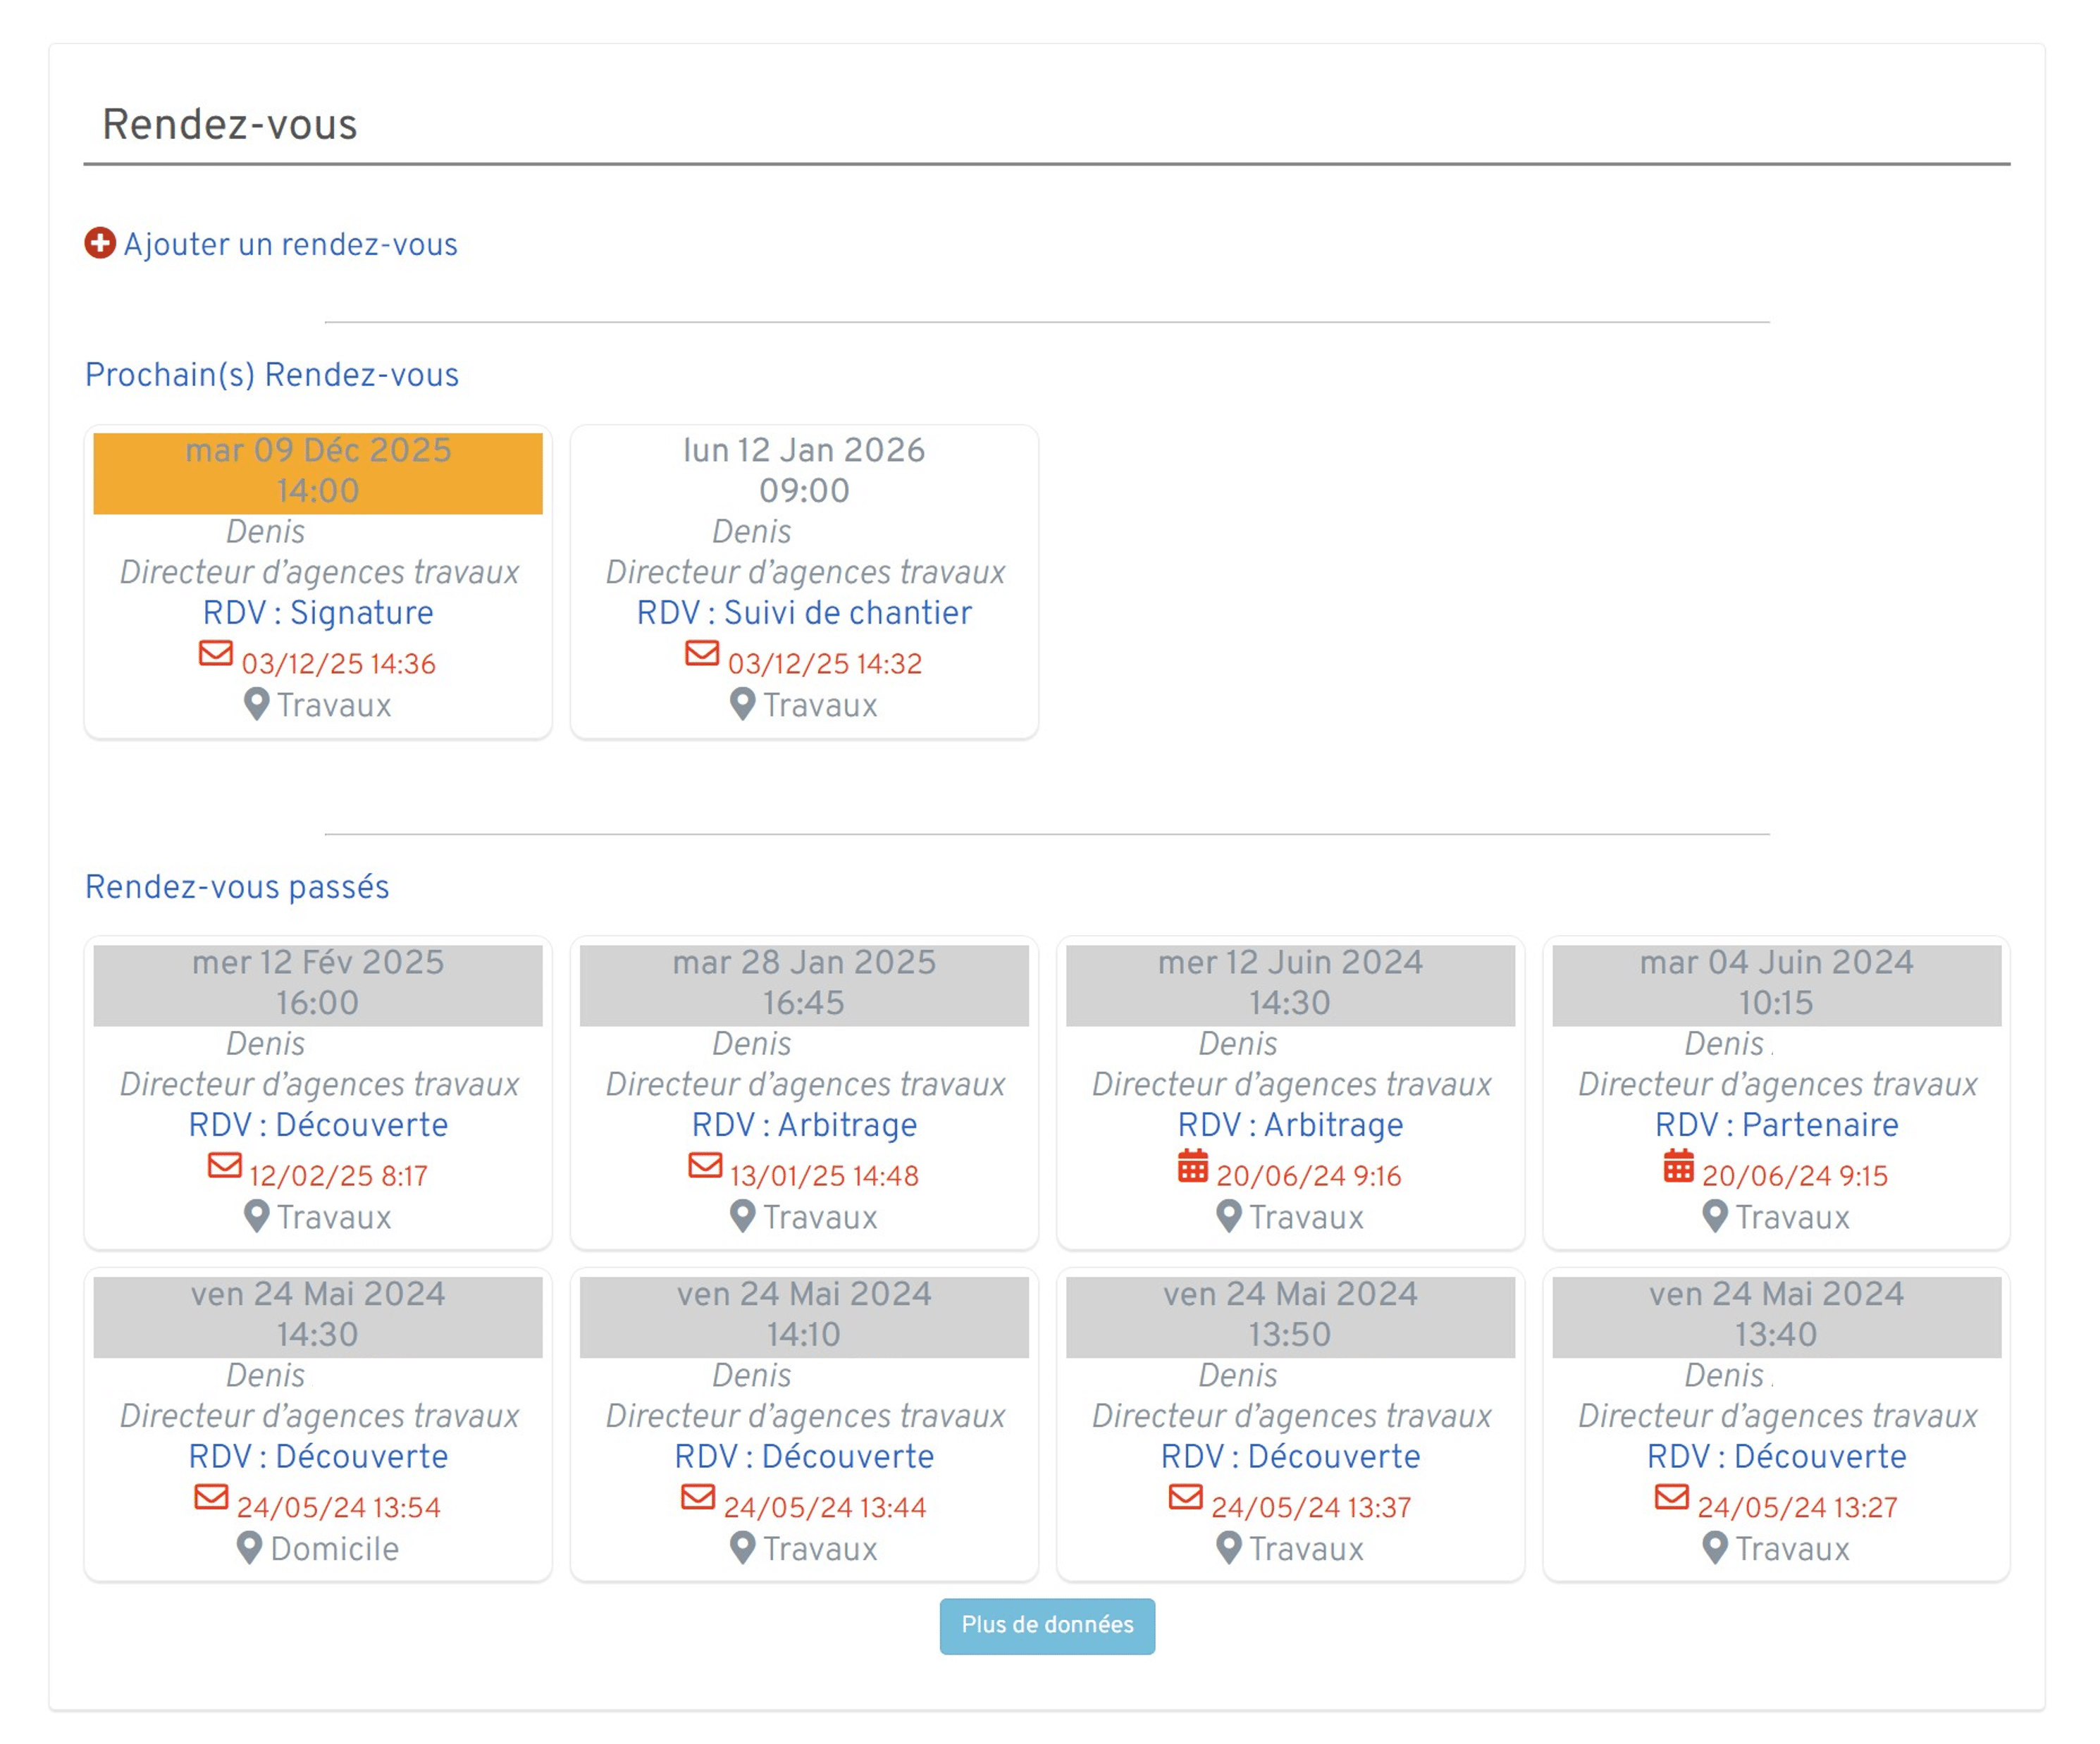Click the Rendez-vous passés heading
2100x1744 pixels.
point(237,886)
